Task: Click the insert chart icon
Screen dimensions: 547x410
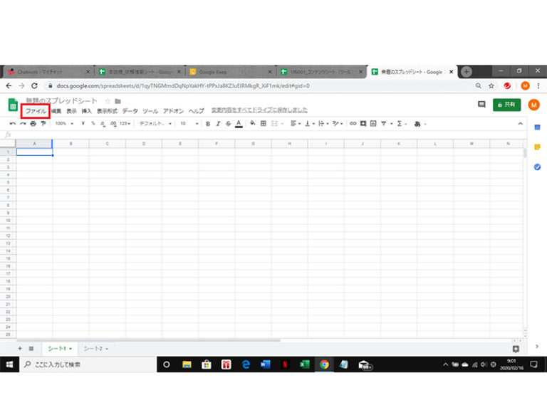Action: (x=373, y=123)
